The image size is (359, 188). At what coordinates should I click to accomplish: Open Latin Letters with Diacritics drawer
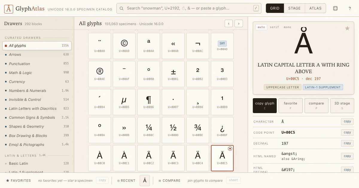coord(37,108)
